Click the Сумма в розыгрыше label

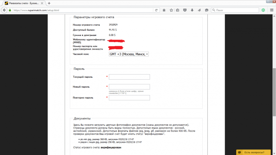[85, 35]
